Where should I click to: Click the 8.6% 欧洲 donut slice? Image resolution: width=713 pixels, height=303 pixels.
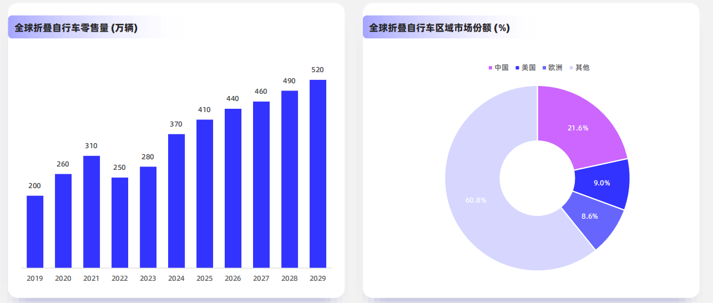[590, 216]
